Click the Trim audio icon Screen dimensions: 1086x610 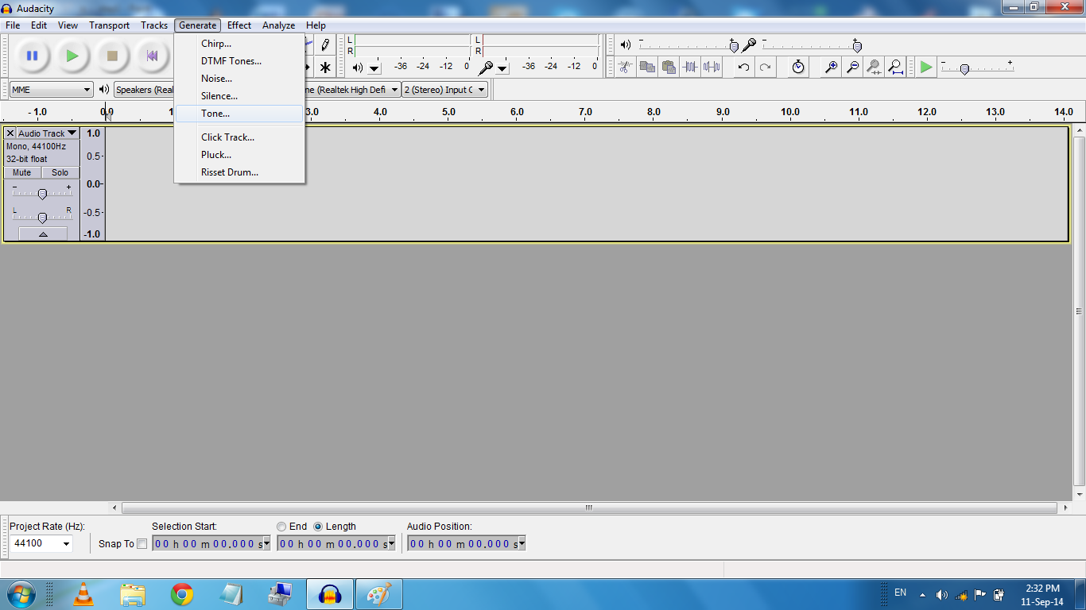tap(690, 67)
